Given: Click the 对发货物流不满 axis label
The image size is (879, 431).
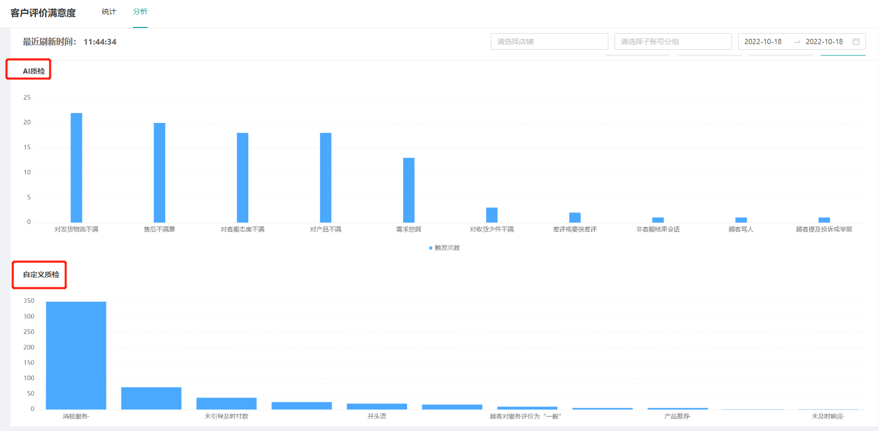Looking at the screenshot, I should 76,229.
